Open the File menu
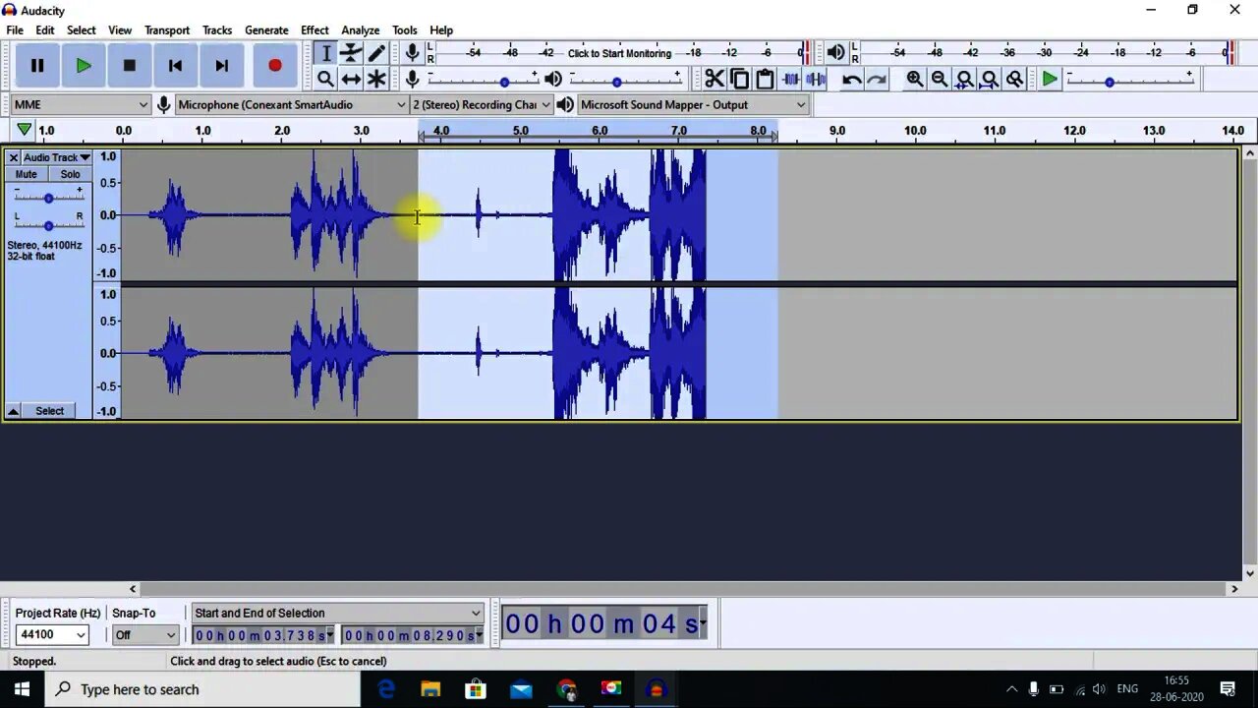1258x708 pixels. [15, 30]
